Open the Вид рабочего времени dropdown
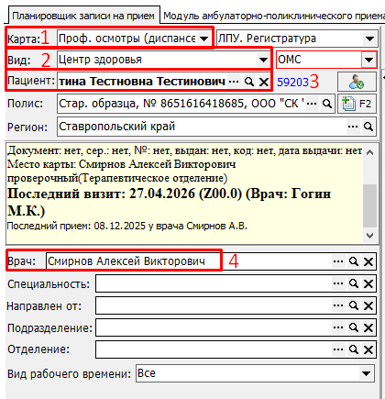Screen dimensions: 385x399 click(366, 373)
